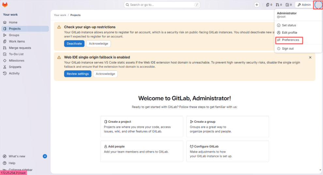Click the GitLab fox logo

5,5
